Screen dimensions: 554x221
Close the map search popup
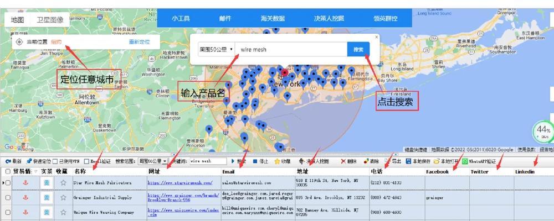[376, 36]
